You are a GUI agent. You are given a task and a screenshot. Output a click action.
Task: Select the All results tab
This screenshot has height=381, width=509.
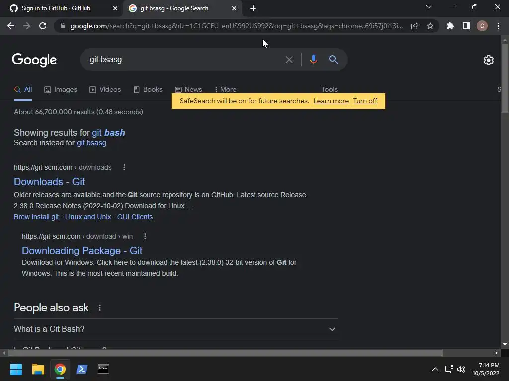(23, 89)
